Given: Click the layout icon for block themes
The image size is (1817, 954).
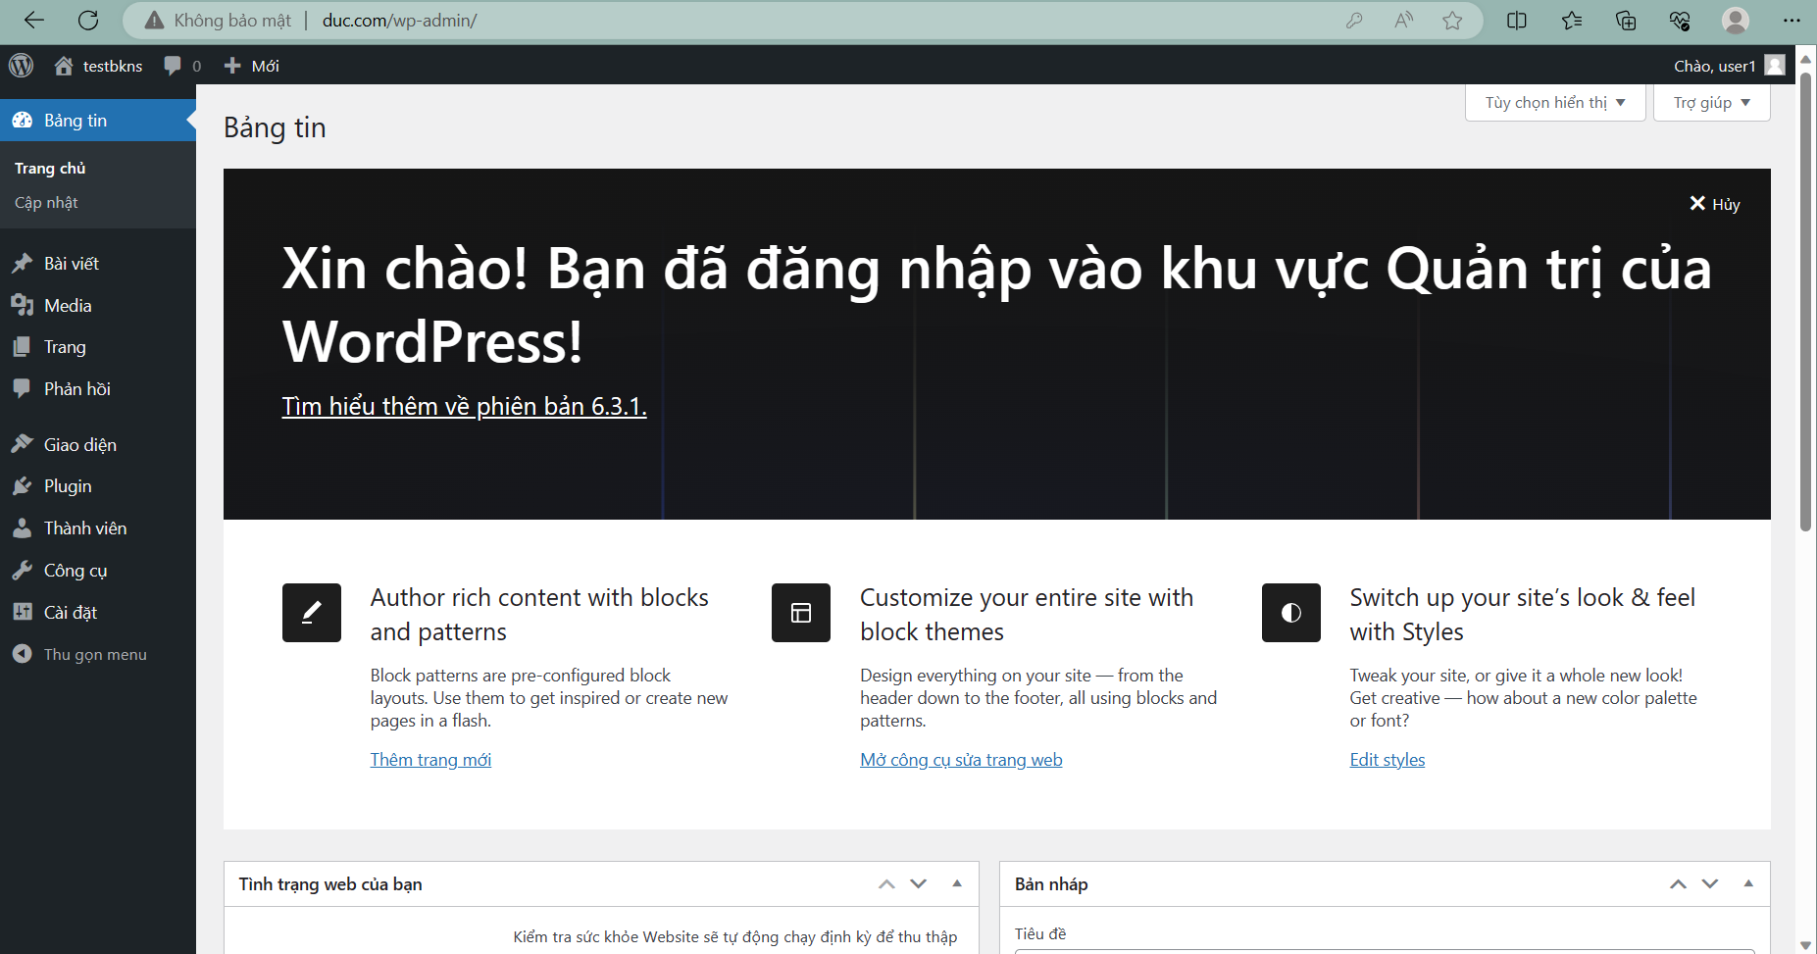Looking at the screenshot, I should pos(801,613).
